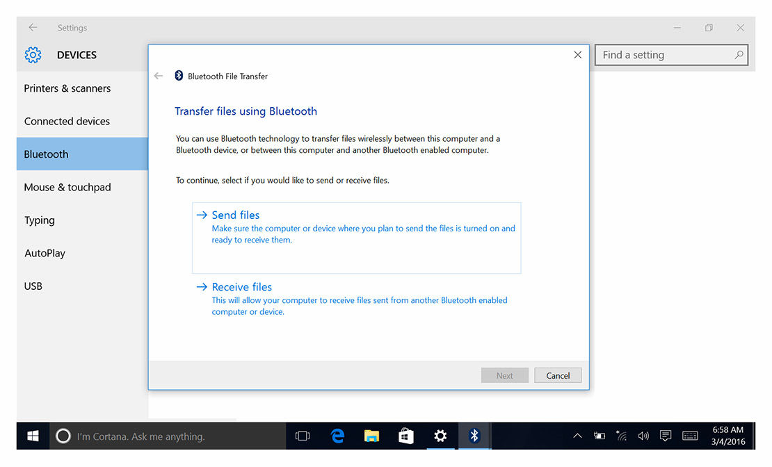The width and height of the screenshot is (772, 467).
Task: Open the Wi-Fi network tray icon
Action: pyautogui.click(x=621, y=436)
